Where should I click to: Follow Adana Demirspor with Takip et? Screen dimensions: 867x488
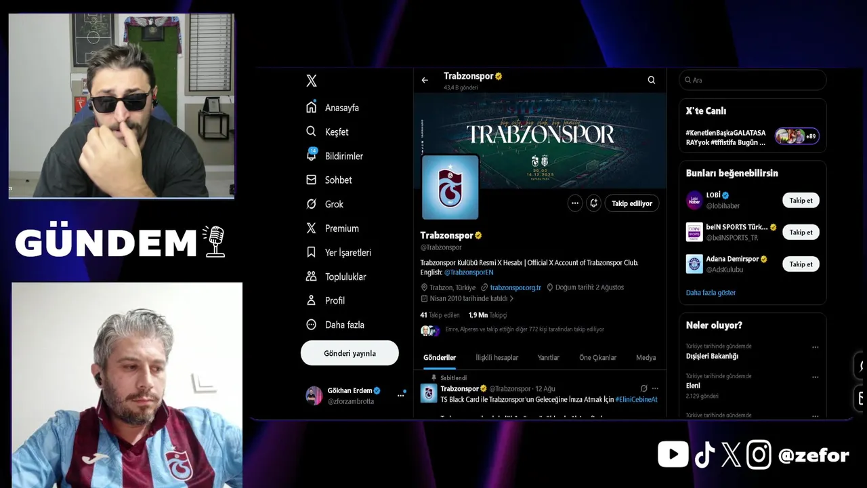pos(801,264)
